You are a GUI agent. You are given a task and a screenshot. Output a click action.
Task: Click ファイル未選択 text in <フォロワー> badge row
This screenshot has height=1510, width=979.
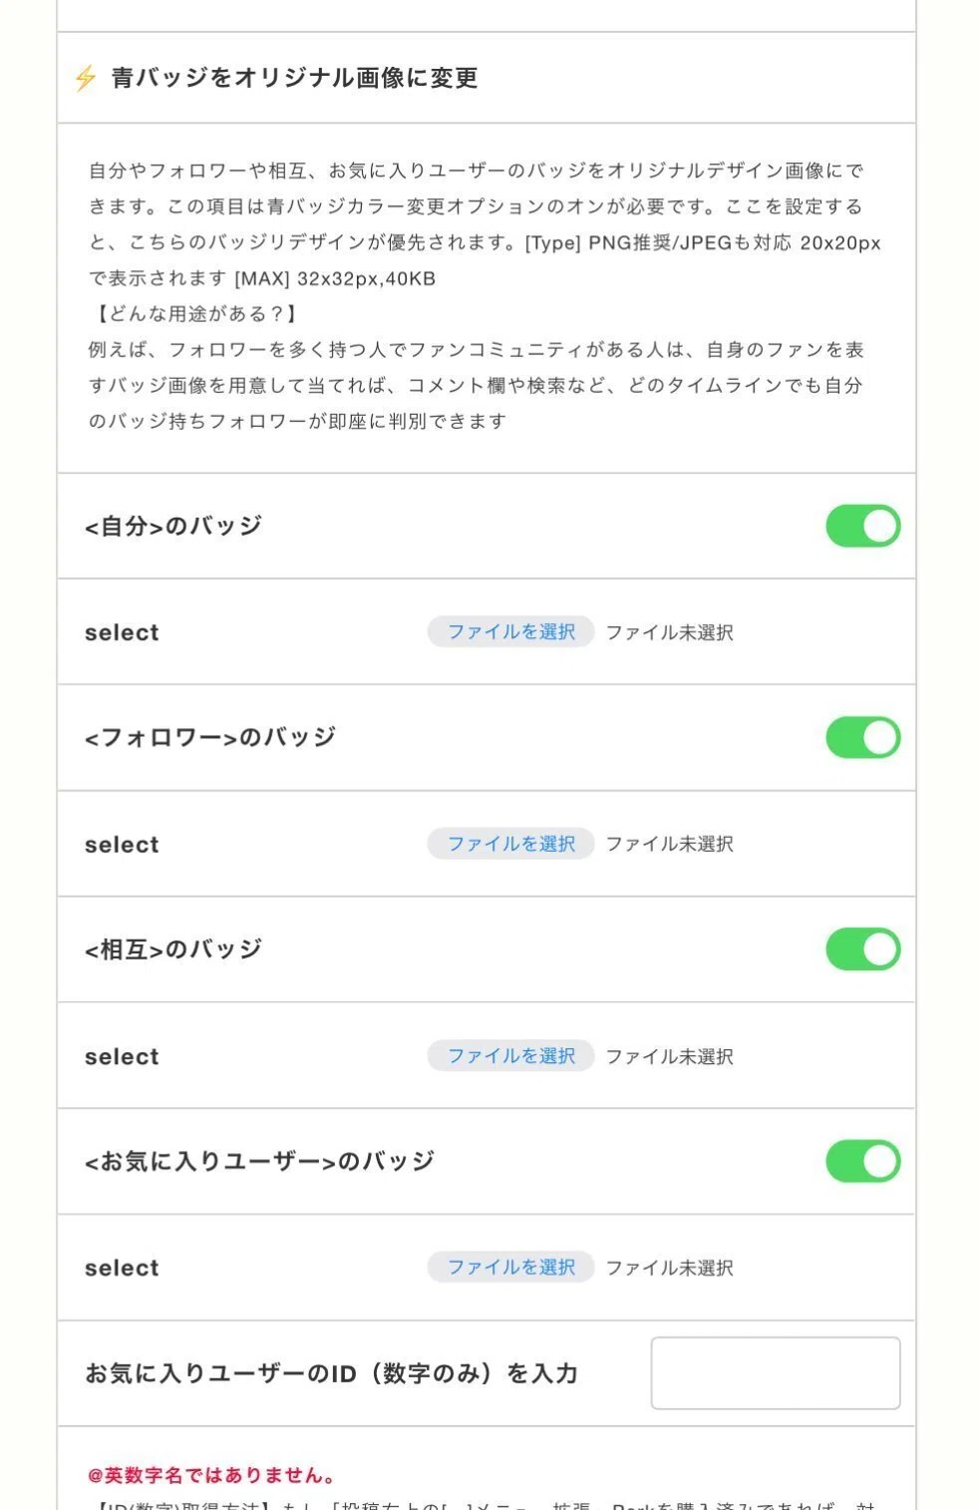point(670,844)
